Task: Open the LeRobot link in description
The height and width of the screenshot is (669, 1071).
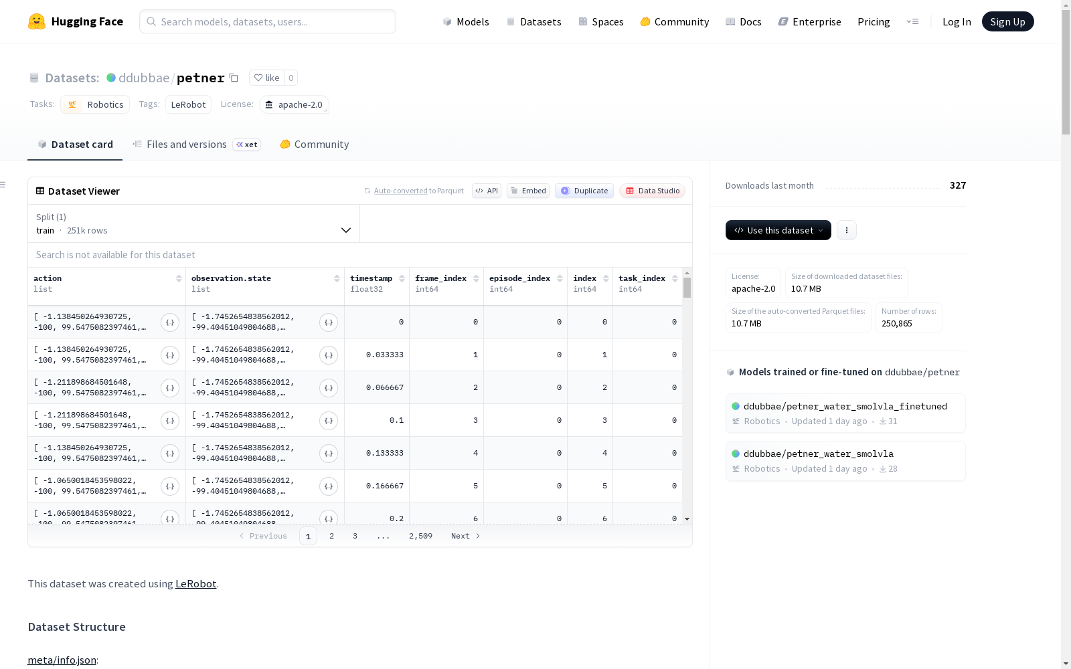Action: point(195,583)
